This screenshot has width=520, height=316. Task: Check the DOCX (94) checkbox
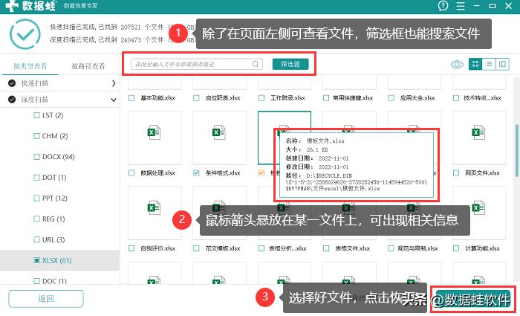point(37,157)
